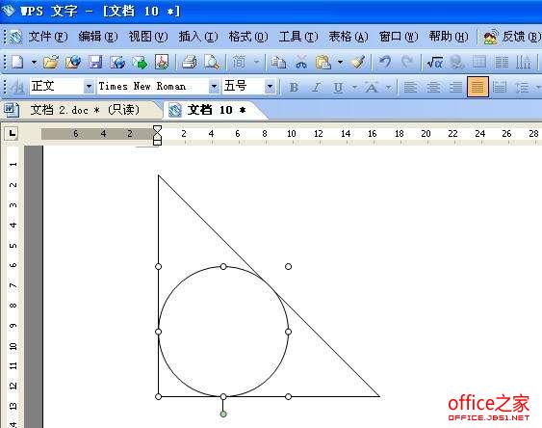542x428 pixels.
Task: Open the 正文 style dropdown
Action: click(x=89, y=87)
